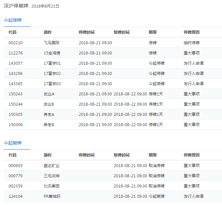Viewport: 222px width, 205px height.
Task: Open the 北讯集团 entry
Action: tap(51, 186)
